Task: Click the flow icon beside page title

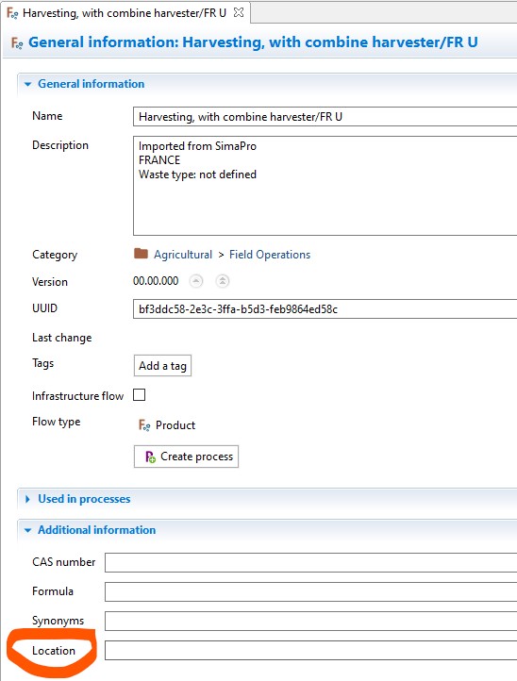Action: click(16, 43)
